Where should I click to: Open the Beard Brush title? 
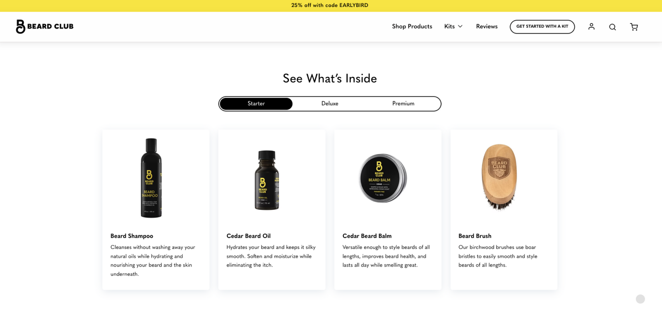pyautogui.click(x=475, y=236)
